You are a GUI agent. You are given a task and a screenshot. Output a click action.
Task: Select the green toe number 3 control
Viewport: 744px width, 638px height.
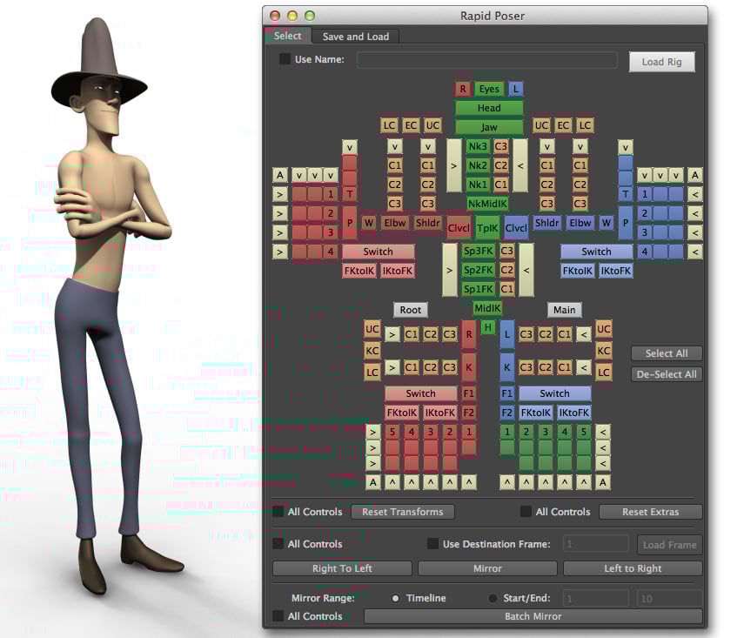546,432
